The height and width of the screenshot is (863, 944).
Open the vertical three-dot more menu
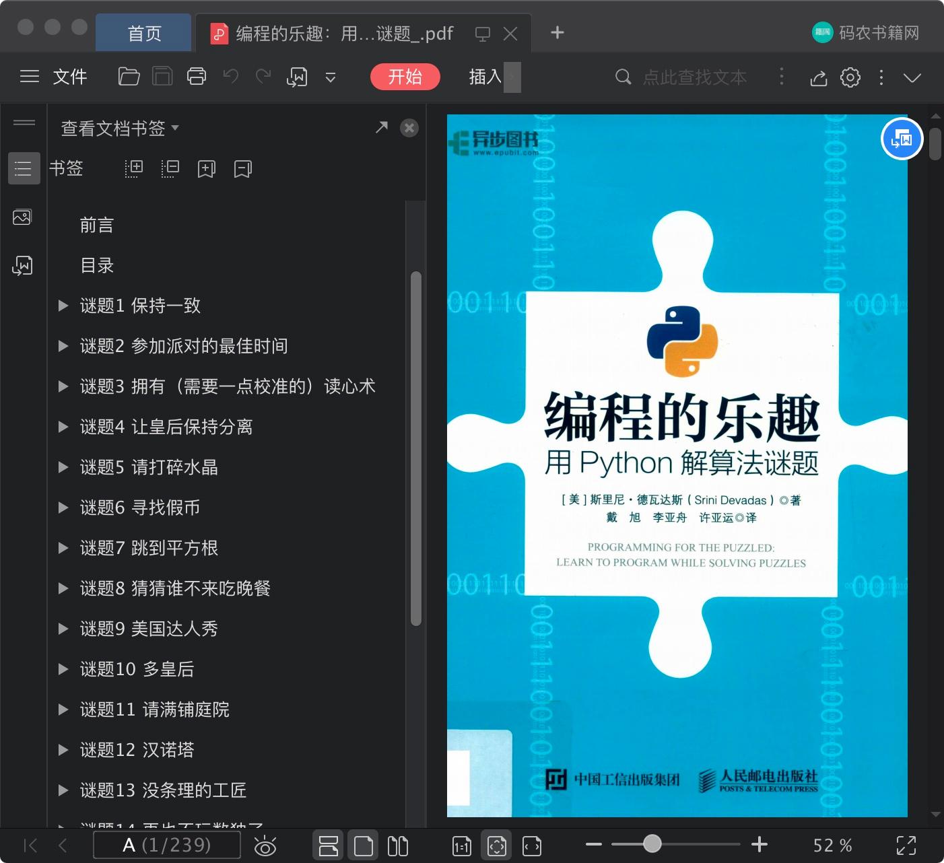tap(881, 77)
